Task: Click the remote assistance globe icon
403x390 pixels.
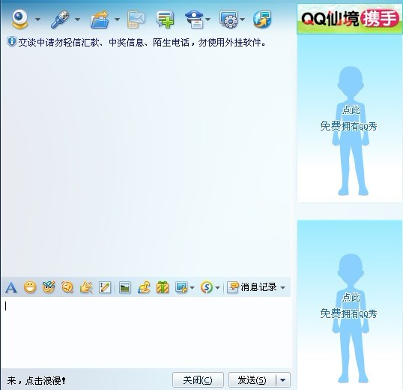Action: coord(262,19)
